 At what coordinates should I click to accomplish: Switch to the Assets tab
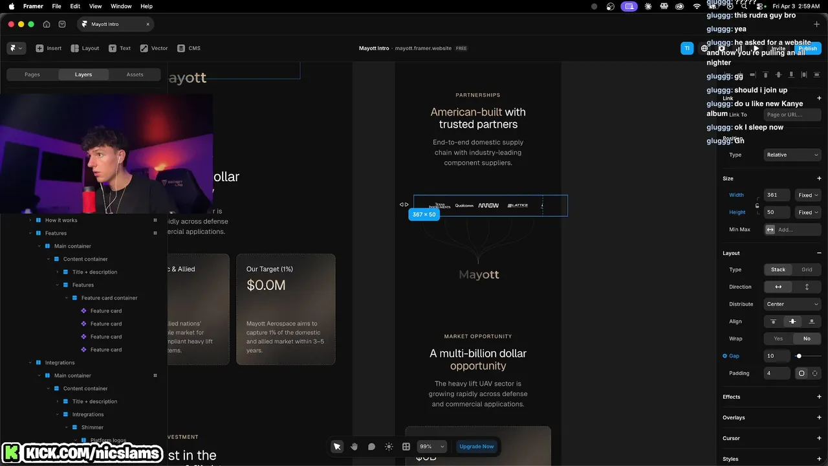coord(135,74)
